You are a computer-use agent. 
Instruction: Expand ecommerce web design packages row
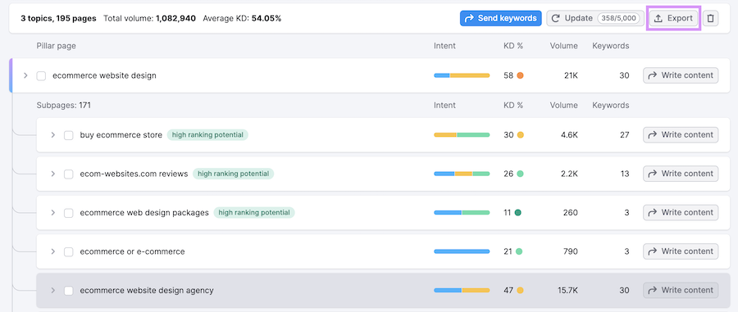tap(53, 213)
